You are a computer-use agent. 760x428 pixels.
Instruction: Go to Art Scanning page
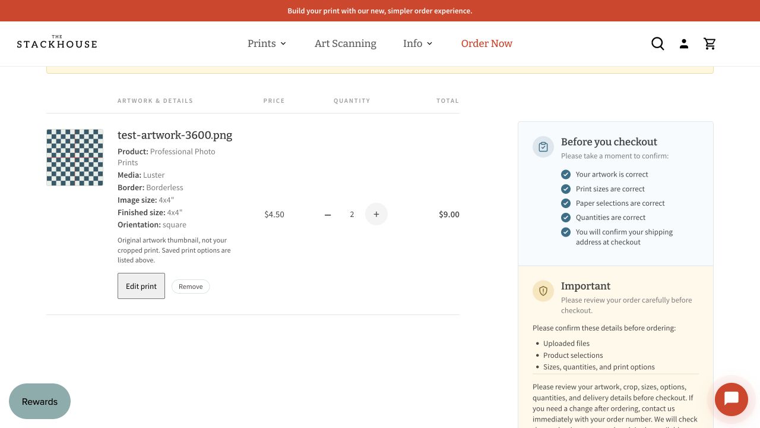(x=346, y=43)
